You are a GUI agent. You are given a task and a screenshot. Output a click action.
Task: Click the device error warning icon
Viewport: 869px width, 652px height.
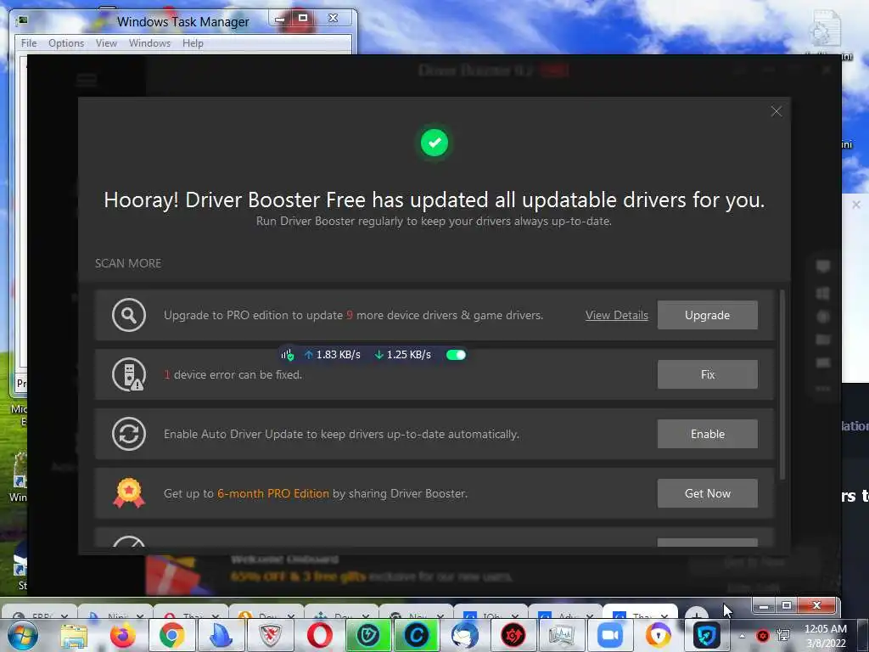tap(129, 374)
